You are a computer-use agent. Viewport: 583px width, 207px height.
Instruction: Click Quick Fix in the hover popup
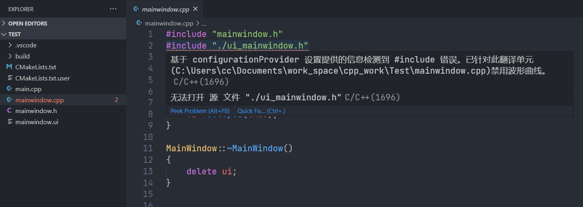(x=261, y=111)
